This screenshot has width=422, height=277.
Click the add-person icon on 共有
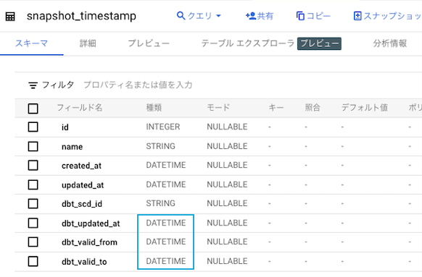251,16
